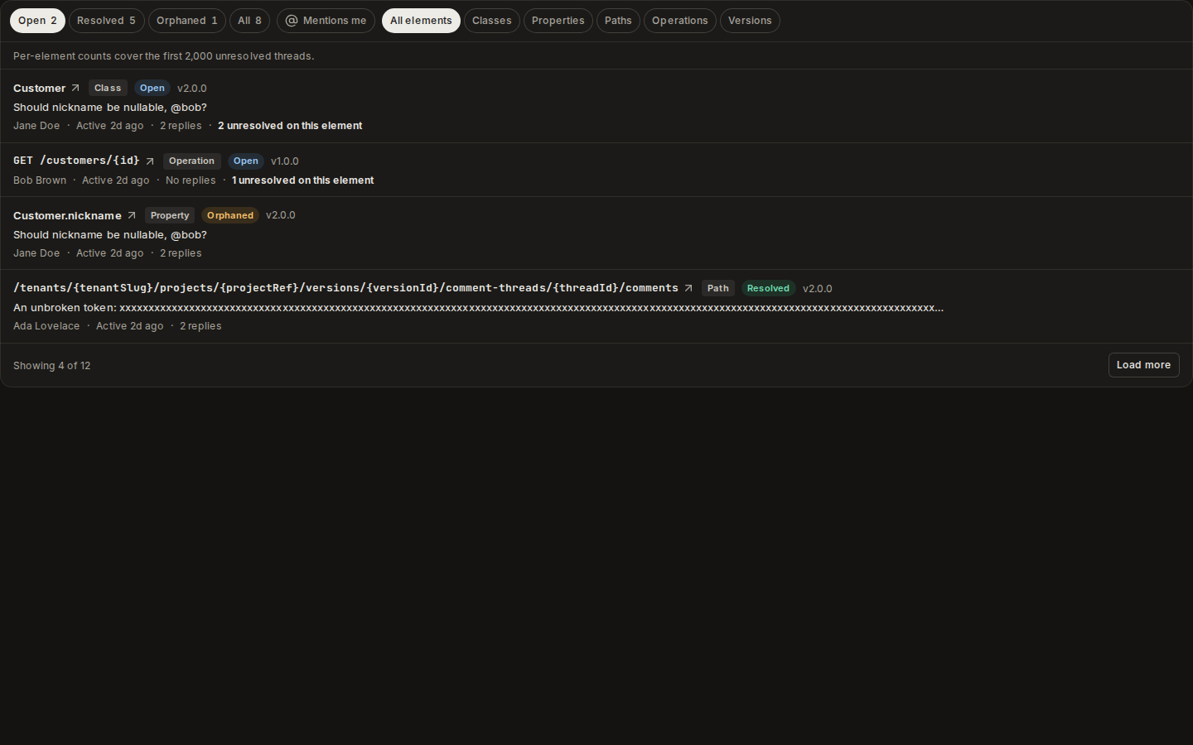Open Customer class via arrow icon
1193x745 pixels.
[x=75, y=88]
